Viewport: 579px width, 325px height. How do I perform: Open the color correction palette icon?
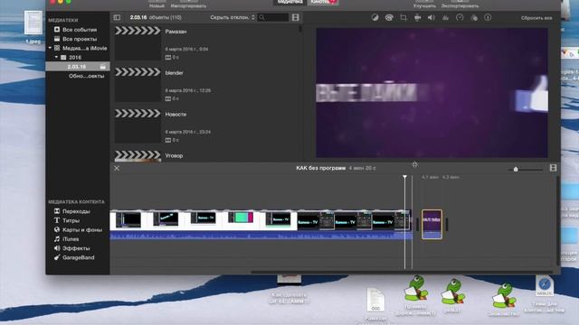[389, 17]
